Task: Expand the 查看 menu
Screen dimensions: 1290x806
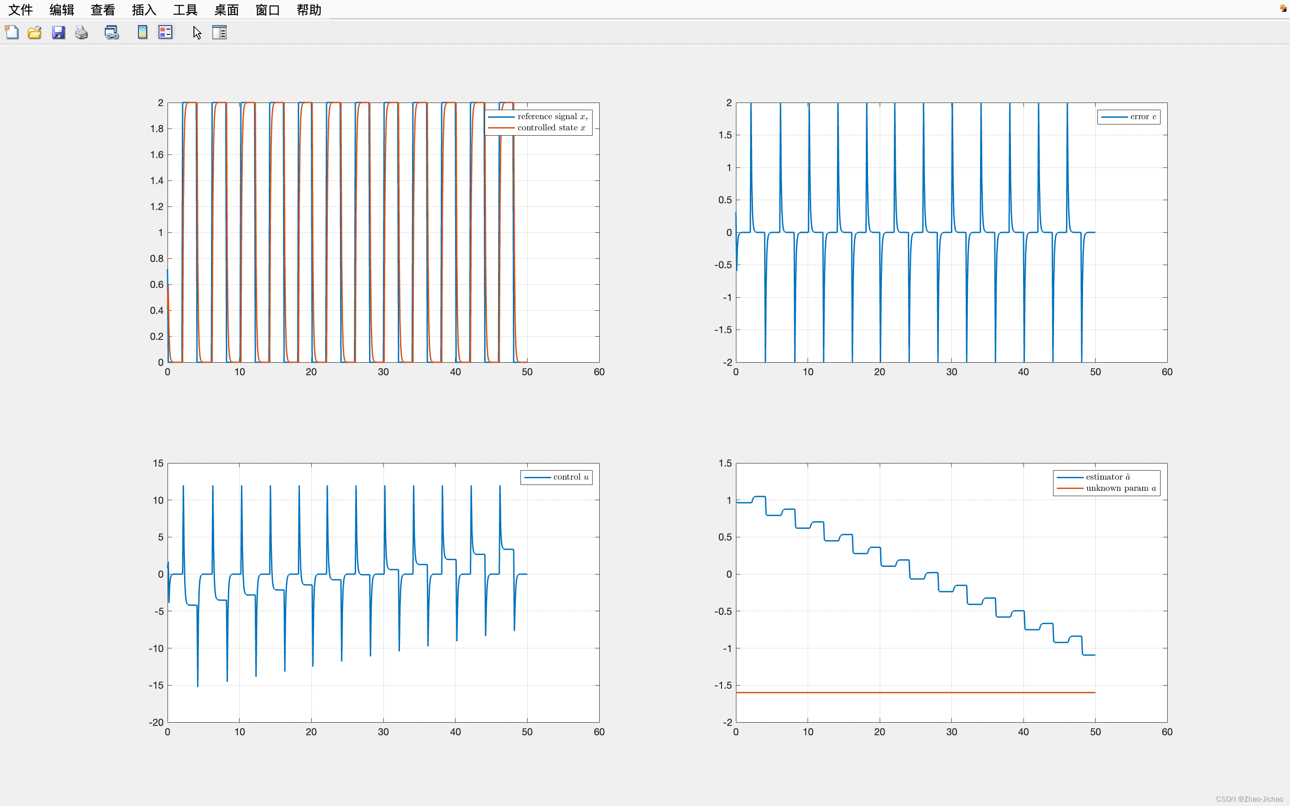Action: (103, 9)
